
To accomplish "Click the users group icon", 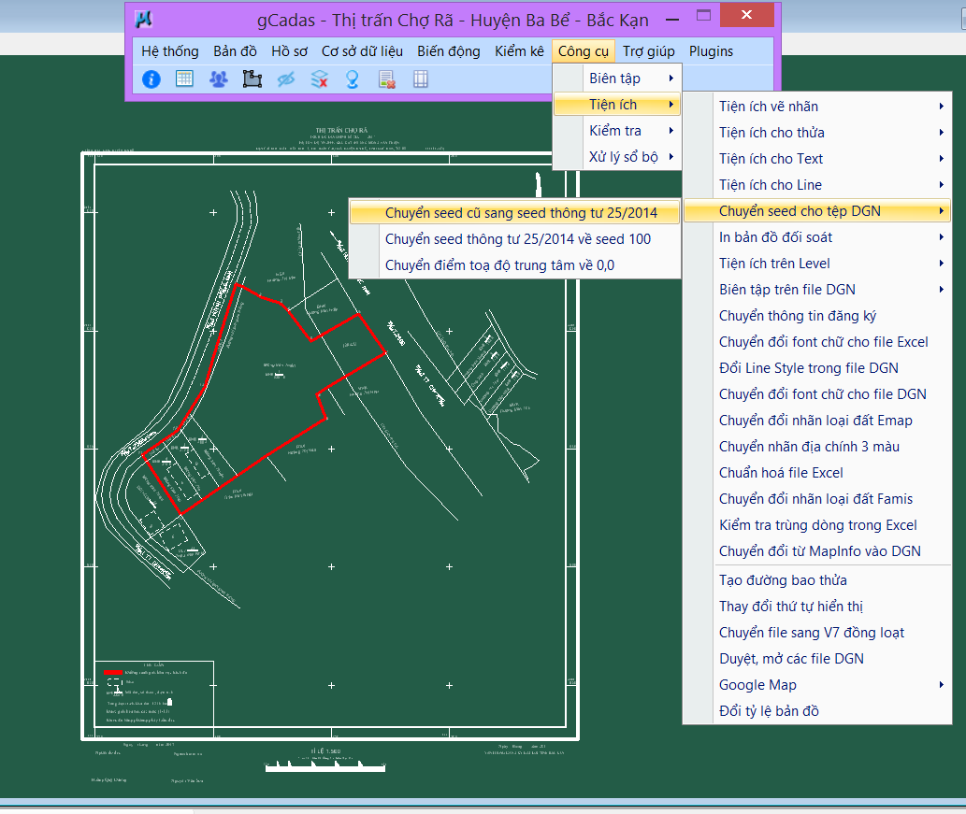I will click(x=218, y=79).
